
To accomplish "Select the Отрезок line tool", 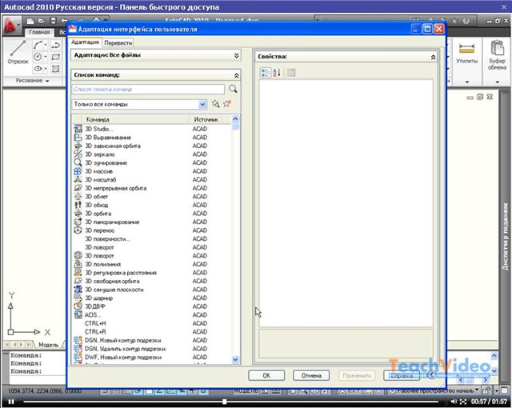I will [x=18, y=52].
